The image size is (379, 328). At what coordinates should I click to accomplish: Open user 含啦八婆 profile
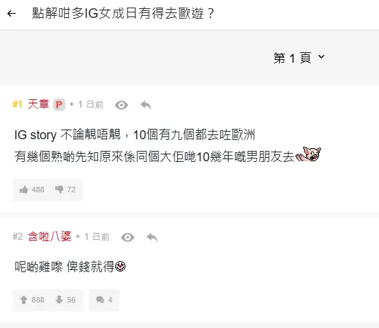point(50,236)
